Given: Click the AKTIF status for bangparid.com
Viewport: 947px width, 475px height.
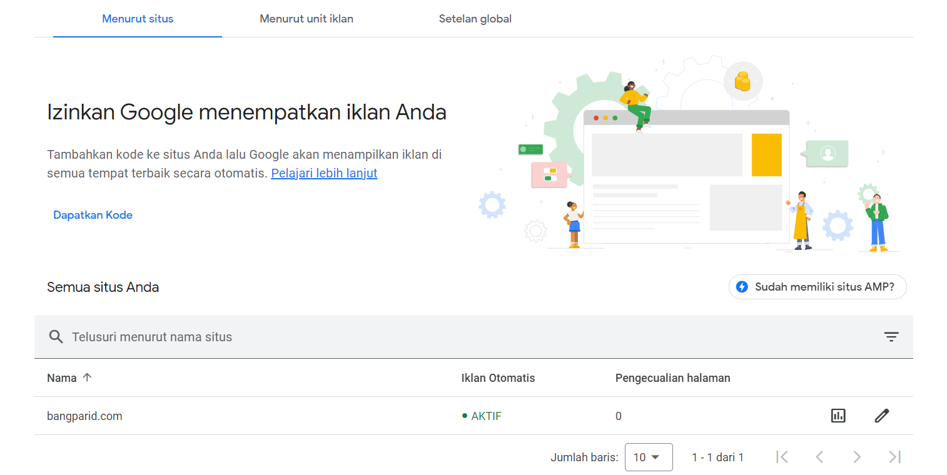Looking at the screenshot, I should (482, 416).
